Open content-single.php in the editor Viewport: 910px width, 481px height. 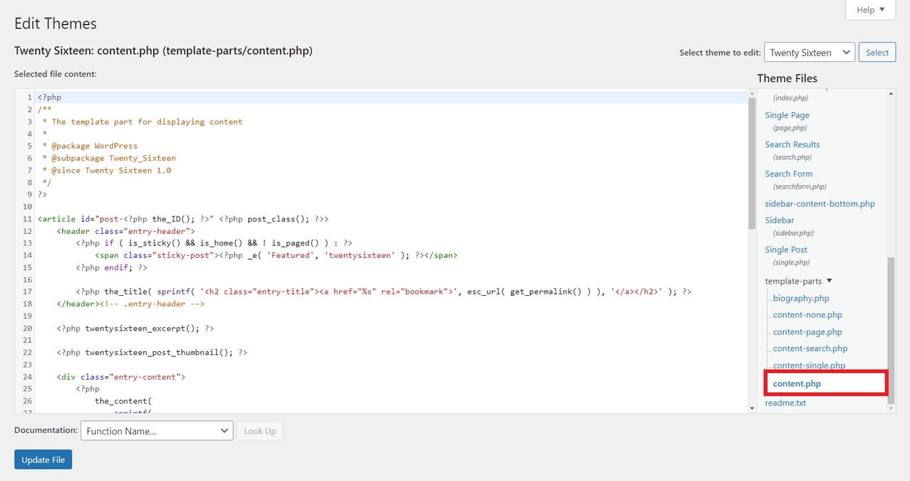pos(808,365)
